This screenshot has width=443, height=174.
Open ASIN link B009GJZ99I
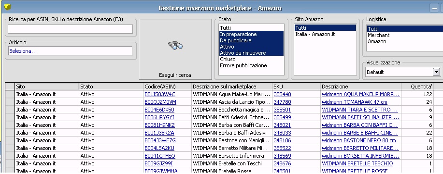(158, 163)
